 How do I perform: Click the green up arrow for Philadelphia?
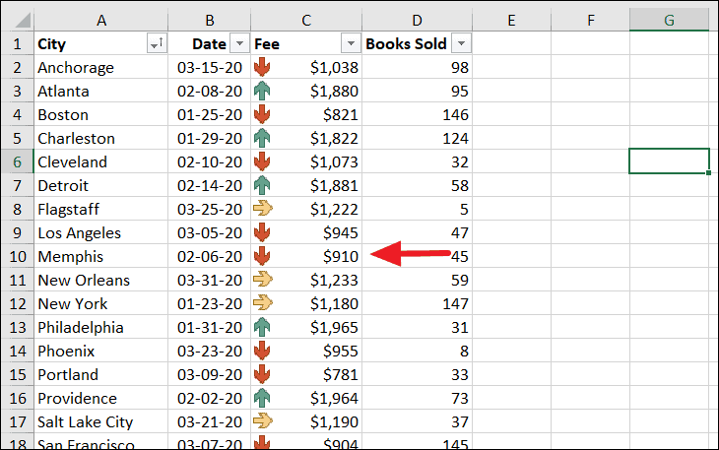262,327
